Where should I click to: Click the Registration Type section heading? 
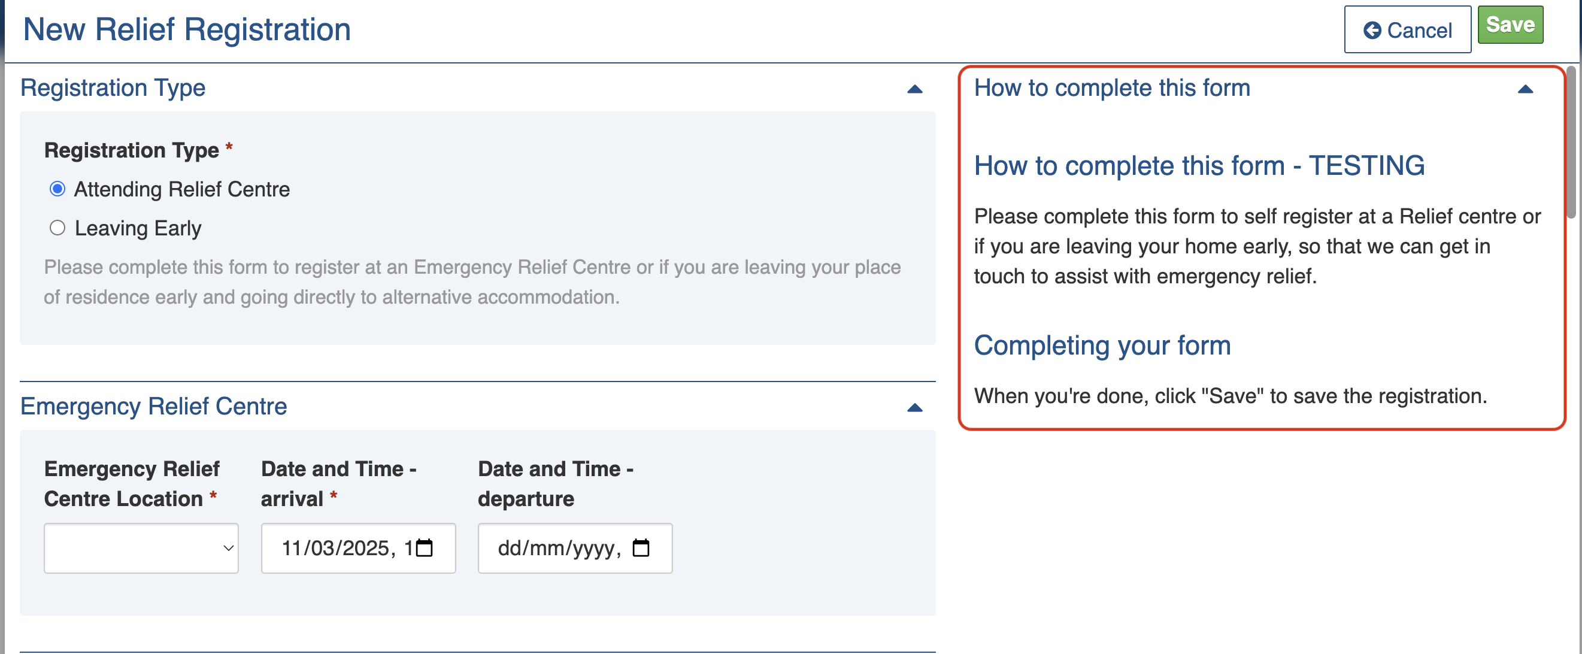pyautogui.click(x=113, y=88)
